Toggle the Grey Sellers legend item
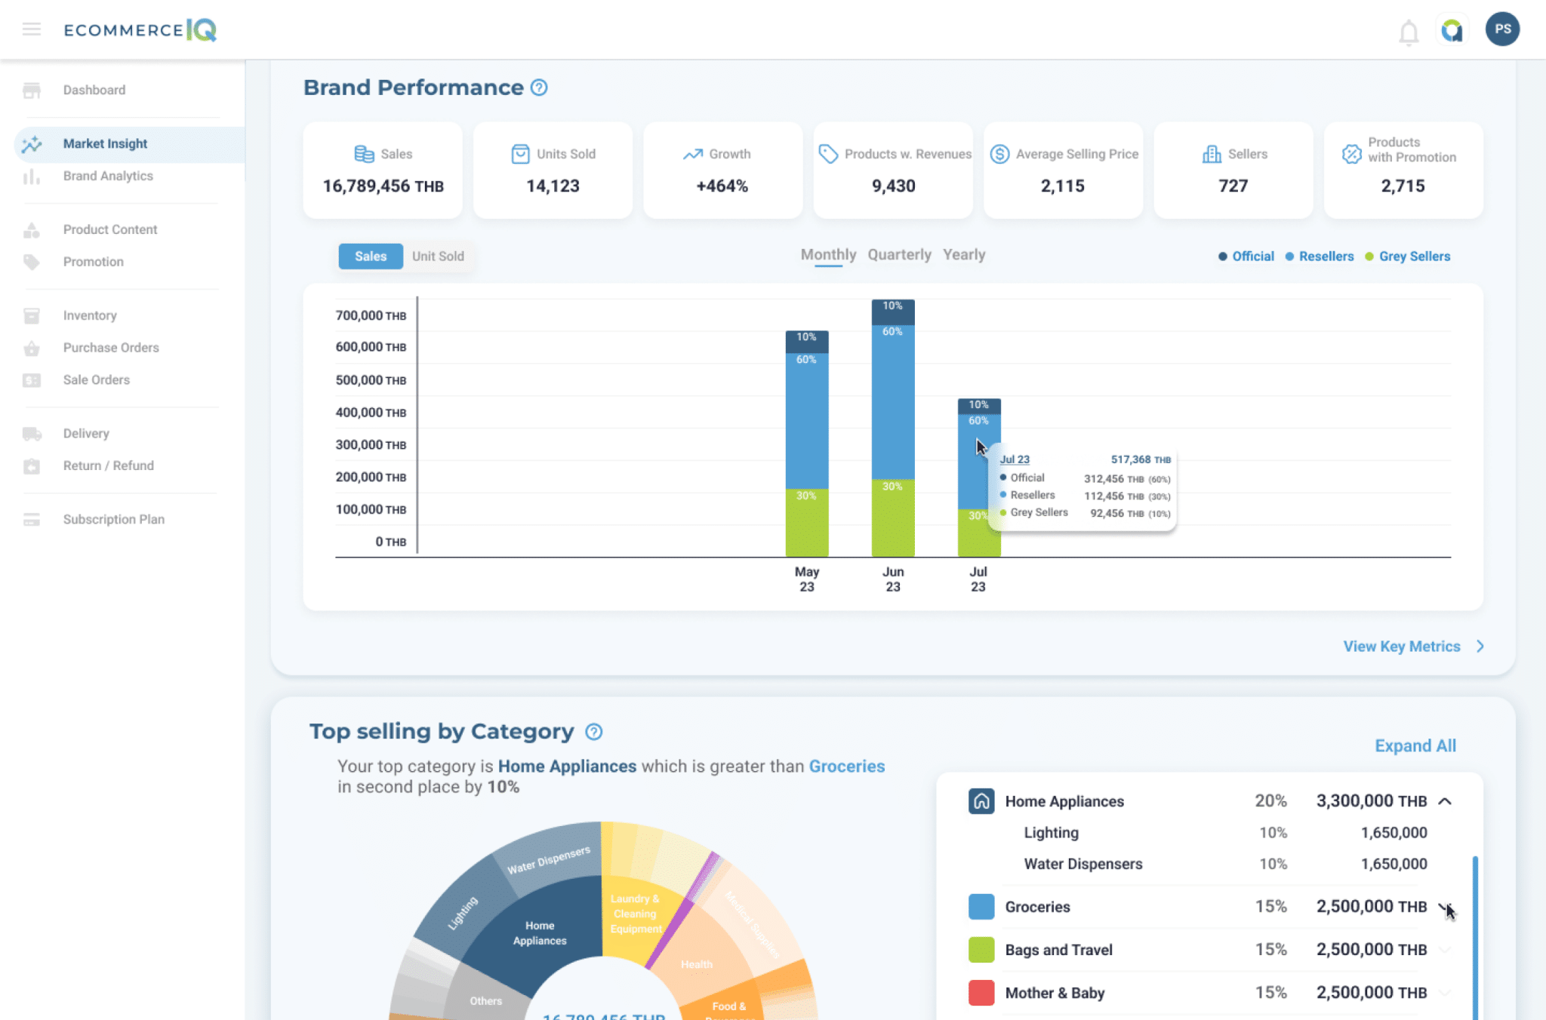This screenshot has width=1546, height=1020. (1414, 256)
